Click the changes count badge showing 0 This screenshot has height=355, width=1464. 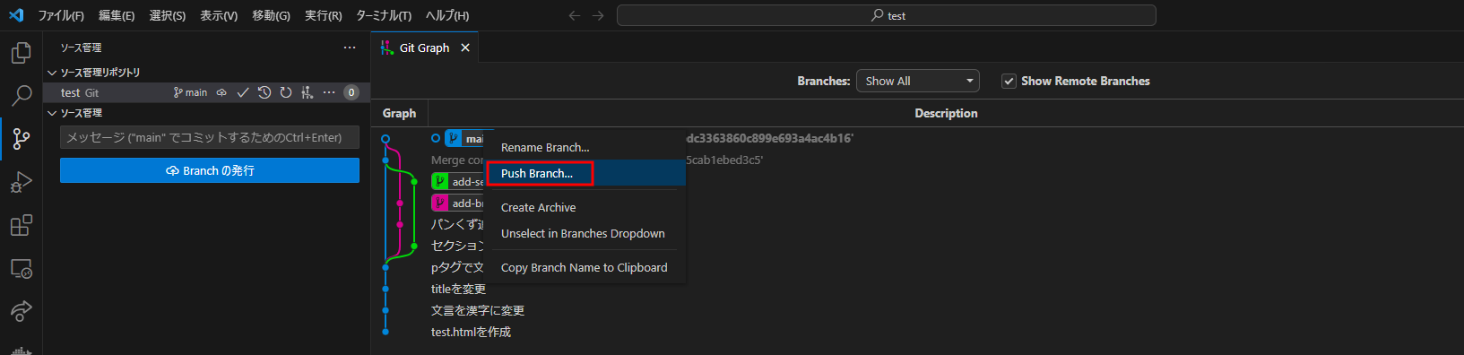coord(351,92)
